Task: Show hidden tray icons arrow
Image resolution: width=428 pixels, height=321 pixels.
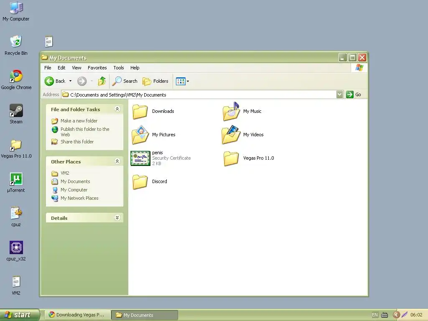Action: [x=396, y=315]
